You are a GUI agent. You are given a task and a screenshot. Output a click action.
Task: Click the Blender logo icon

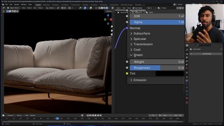3,5
